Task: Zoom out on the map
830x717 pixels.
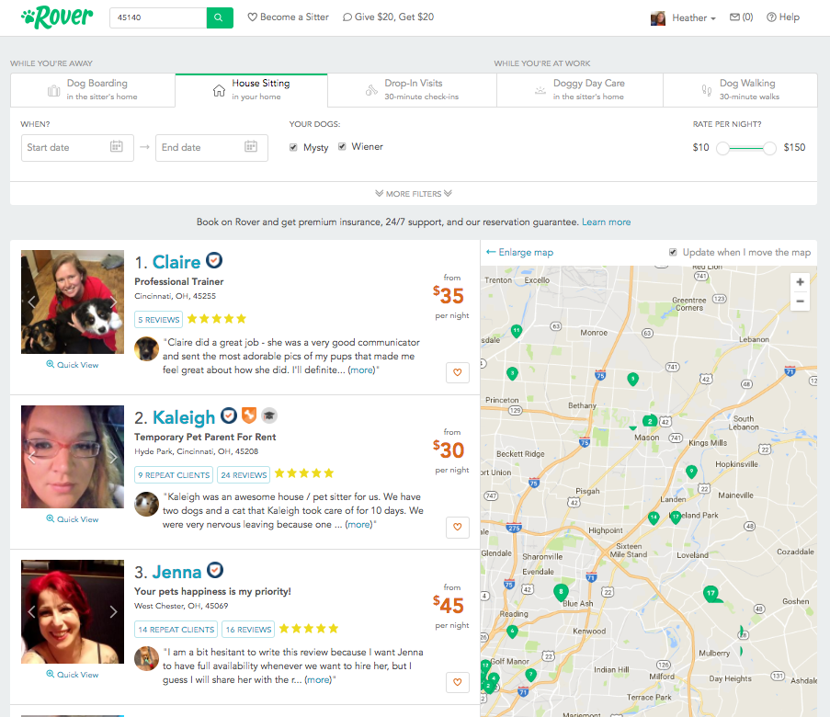Action: (x=800, y=302)
